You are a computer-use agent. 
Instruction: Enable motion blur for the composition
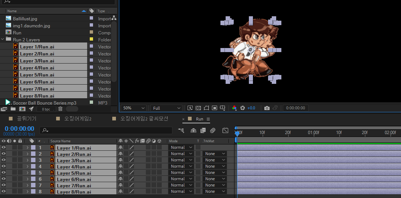click(x=213, y=130)
